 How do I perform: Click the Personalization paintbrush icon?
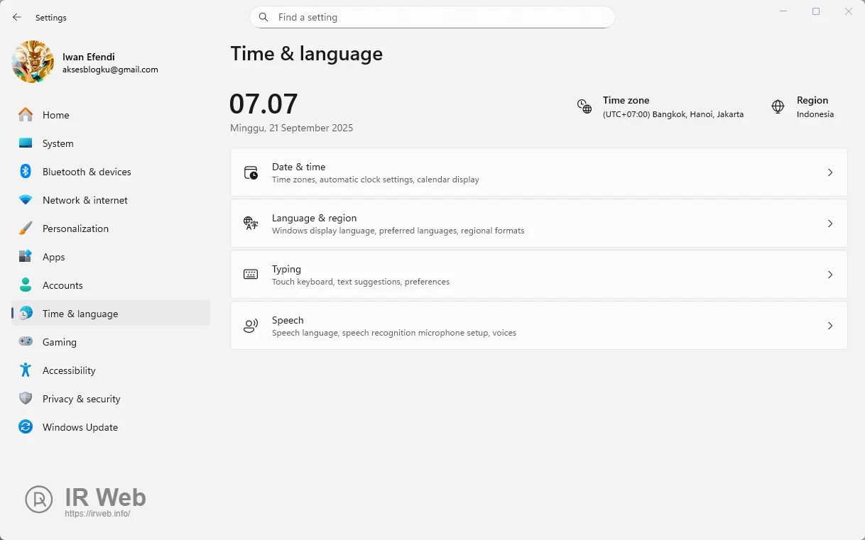pos(26,228)
